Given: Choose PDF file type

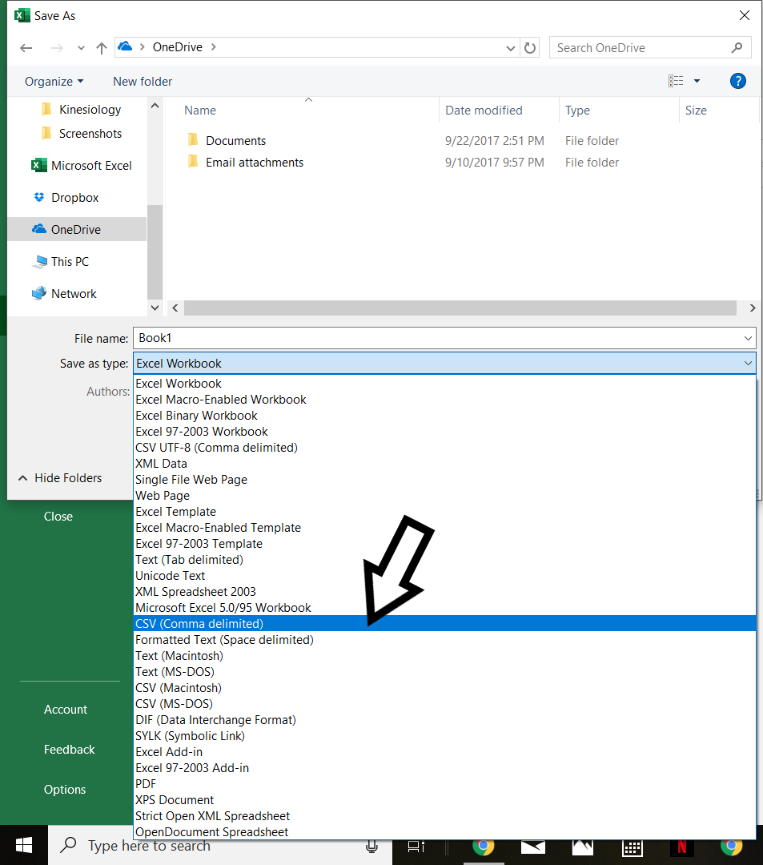Looking at the screenshot, I should point(444,783).
